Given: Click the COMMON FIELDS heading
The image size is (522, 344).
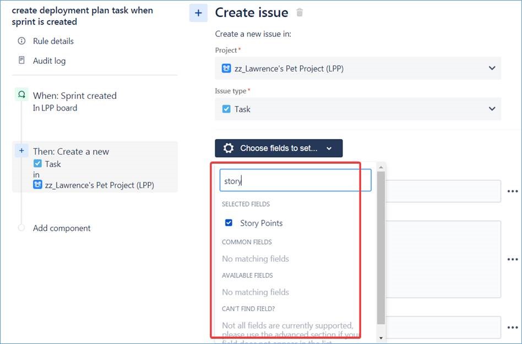Looking at the screenshot, I should tap(247, 242).
